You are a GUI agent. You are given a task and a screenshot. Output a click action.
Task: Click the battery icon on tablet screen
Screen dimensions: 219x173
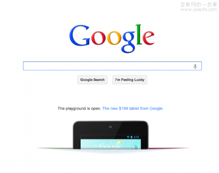[131, 137]
